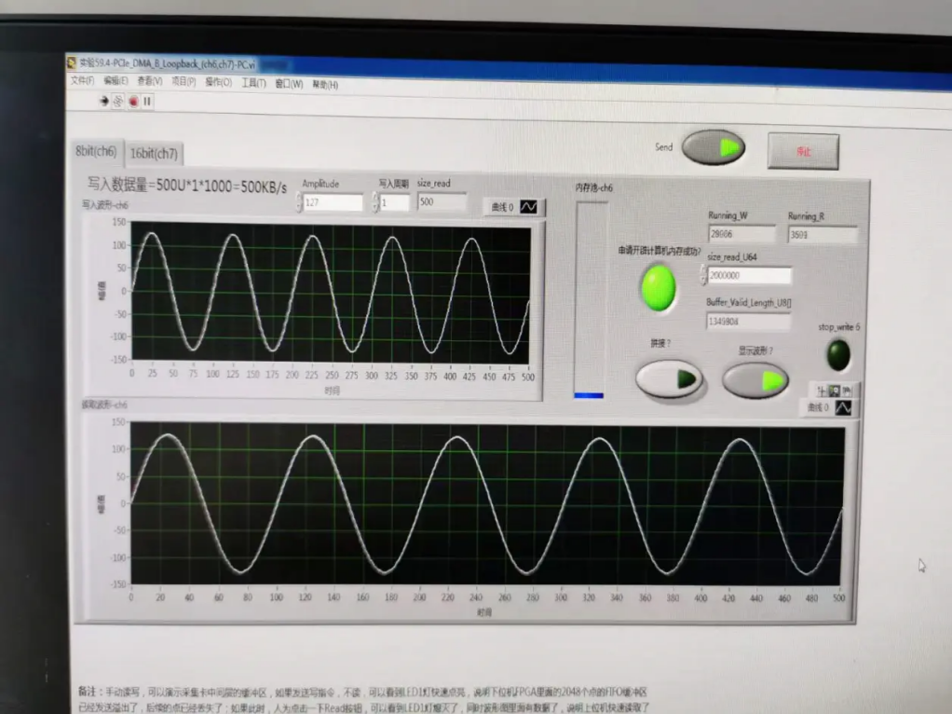Click the 曲线 0 legend icon of the read graph
The image size is (952, 714).
tap(842, 407)
